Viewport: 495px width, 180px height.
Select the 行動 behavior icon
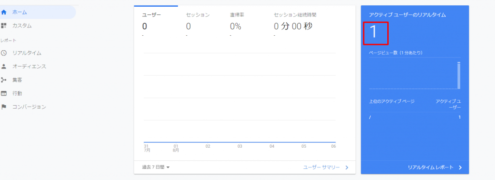pyautogui.click(x=4, y=93)
